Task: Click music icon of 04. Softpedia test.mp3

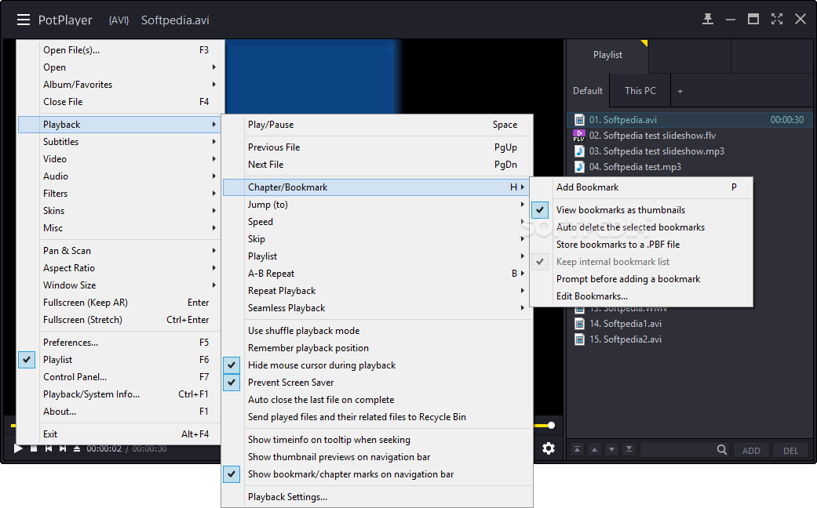Action: 579,166
